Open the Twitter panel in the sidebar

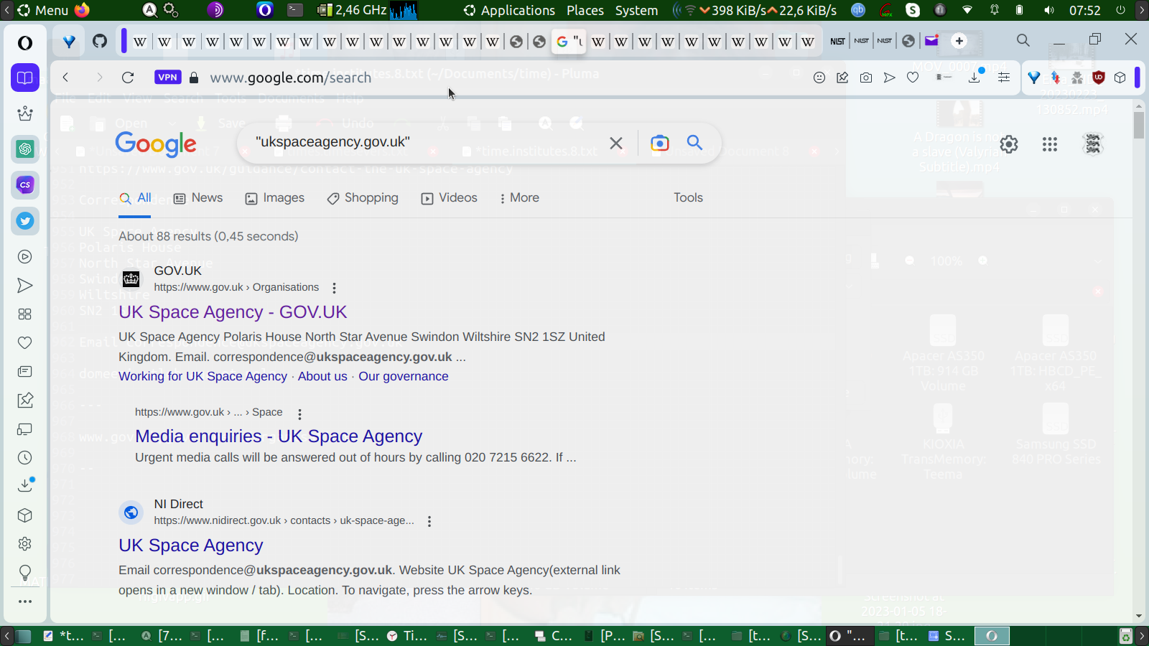[25, 221]
